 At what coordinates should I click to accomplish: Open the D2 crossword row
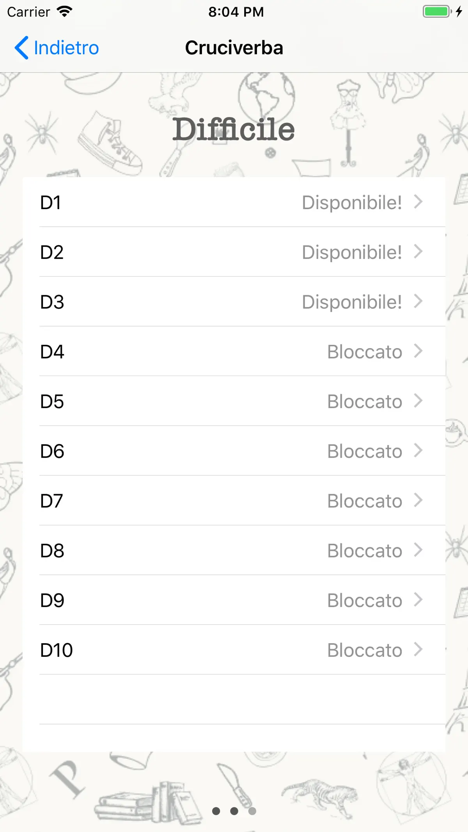(234, 252)
